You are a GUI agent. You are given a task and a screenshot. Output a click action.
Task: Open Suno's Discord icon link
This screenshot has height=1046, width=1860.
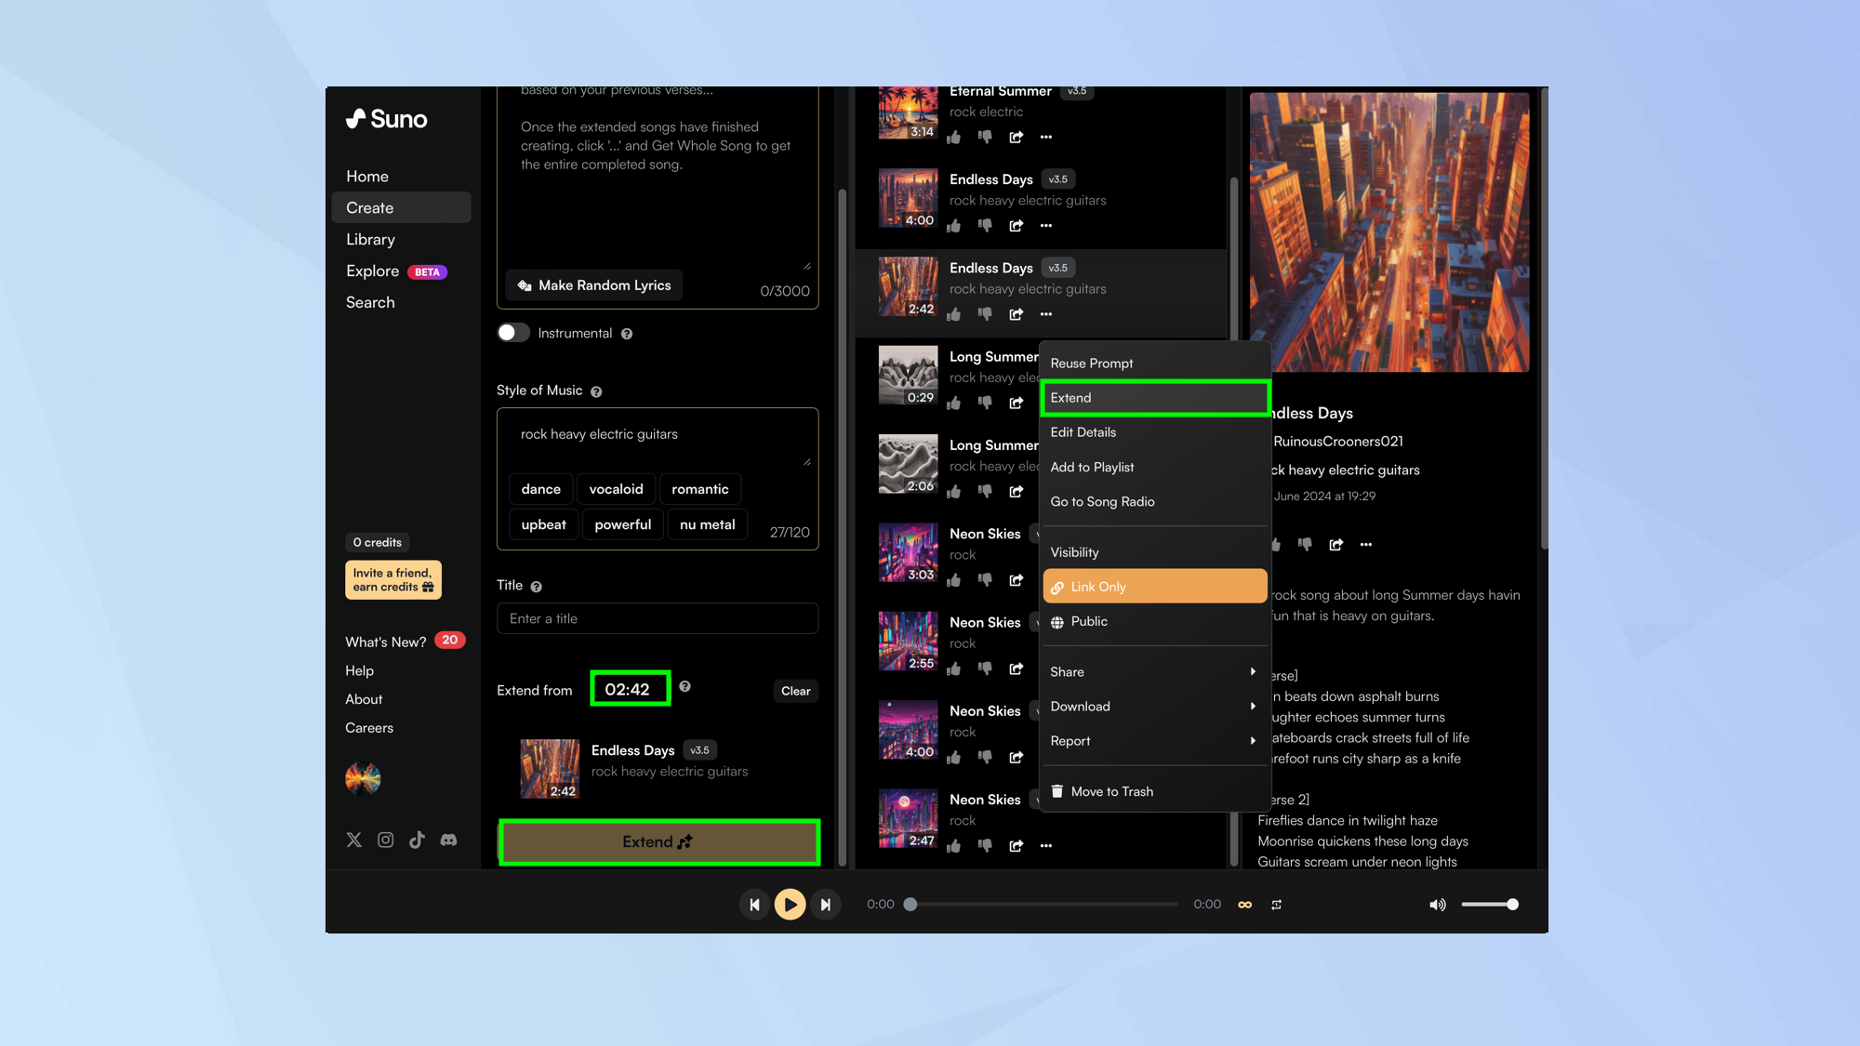(x=448, y=840)
